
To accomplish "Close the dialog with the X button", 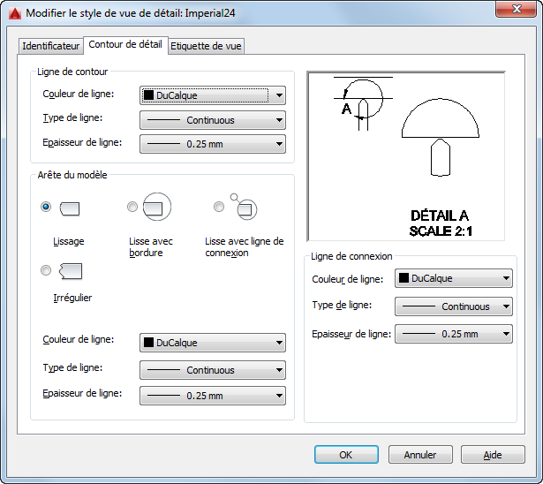I will [x=517, y=9].
